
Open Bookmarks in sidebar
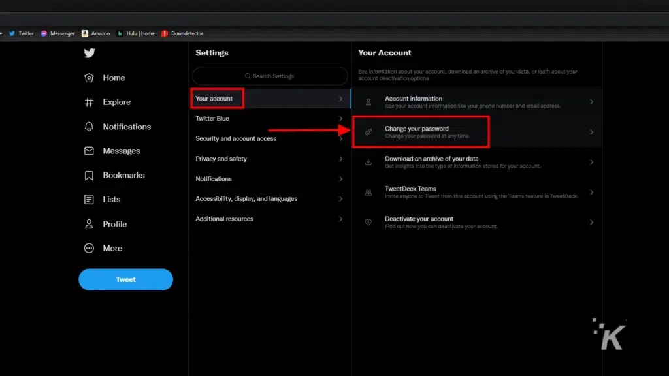123,175
